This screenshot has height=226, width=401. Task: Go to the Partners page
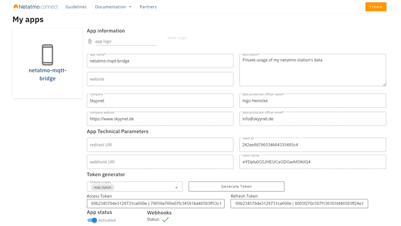click(x=148, y=7)
